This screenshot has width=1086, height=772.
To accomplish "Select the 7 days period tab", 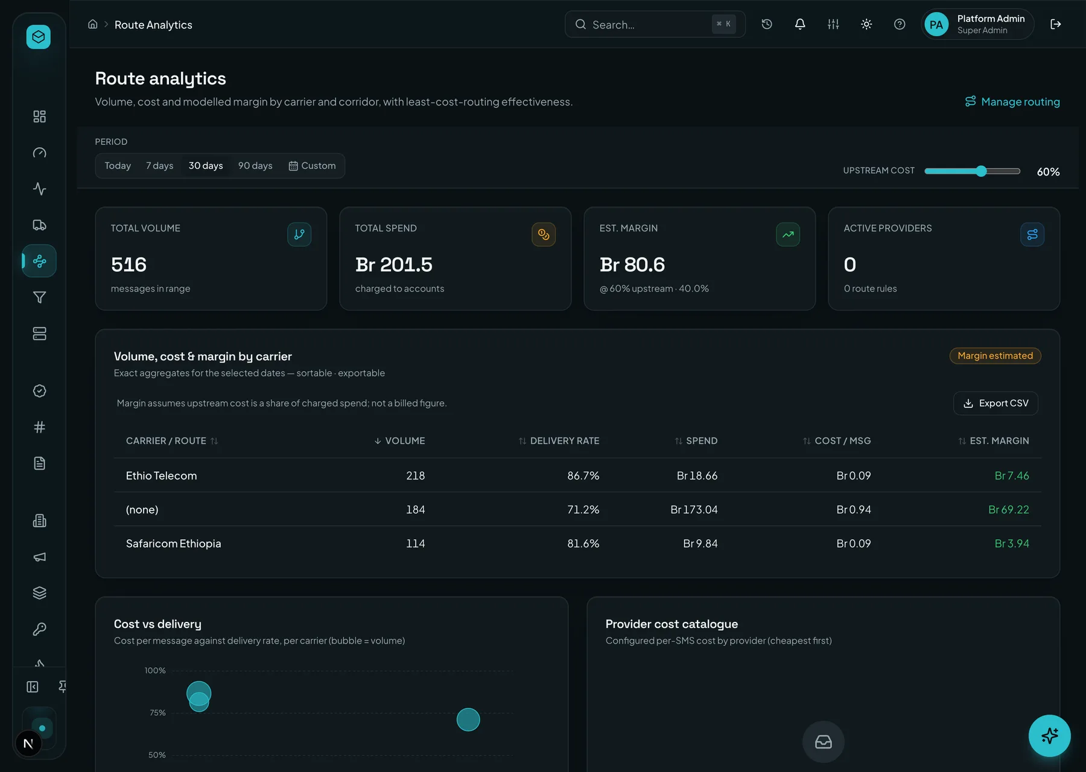I will point(159,166).
